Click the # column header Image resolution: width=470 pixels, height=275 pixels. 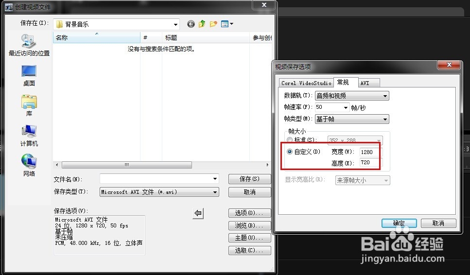coord(151,38)
